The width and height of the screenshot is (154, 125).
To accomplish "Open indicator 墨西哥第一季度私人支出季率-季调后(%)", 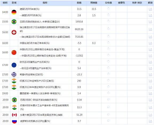I will 40,94.
